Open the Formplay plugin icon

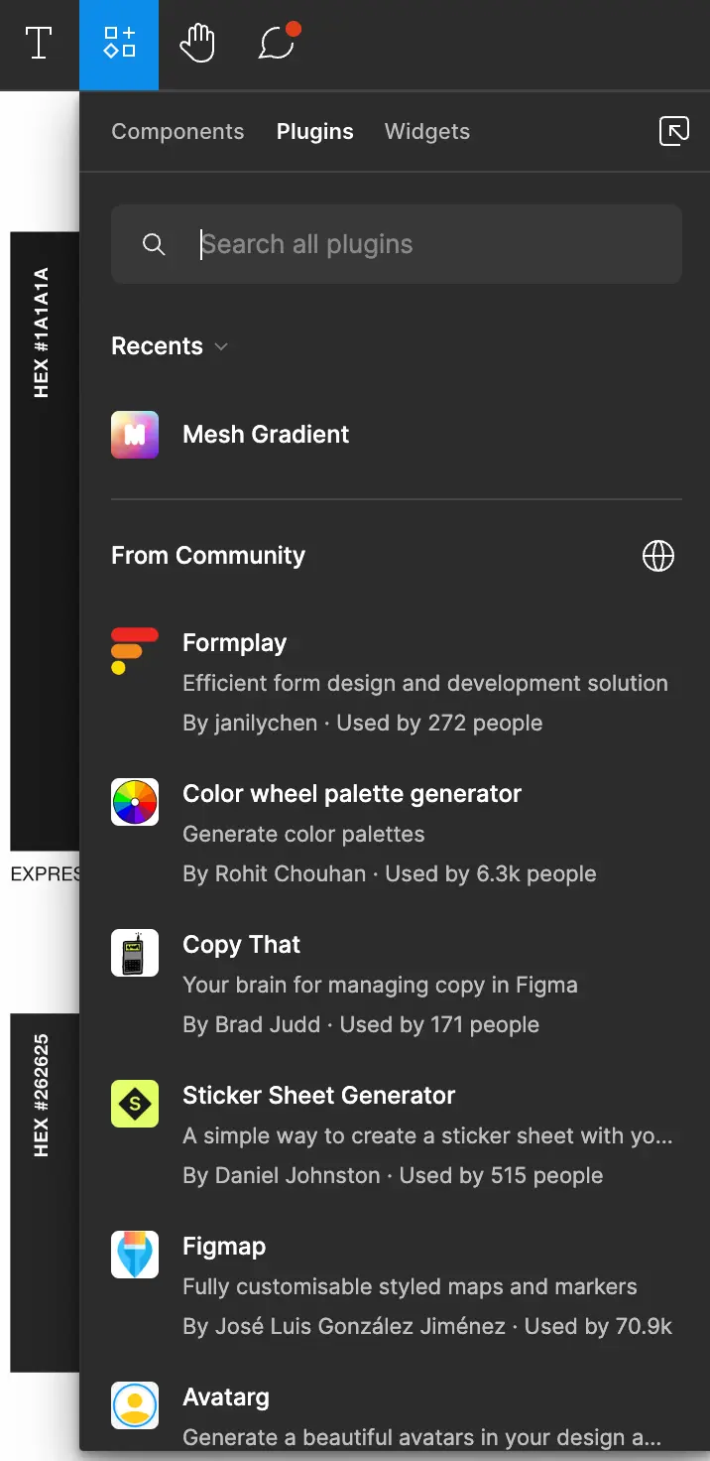pyautogui.click(x=135, y=651)
